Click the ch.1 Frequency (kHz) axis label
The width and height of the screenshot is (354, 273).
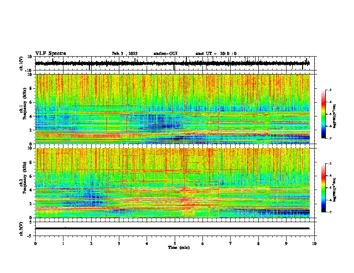(25, 103)
